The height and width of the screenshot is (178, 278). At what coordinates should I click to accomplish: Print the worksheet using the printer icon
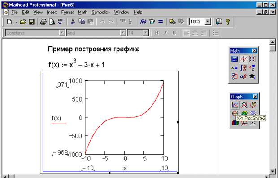(x=43, y=22)
